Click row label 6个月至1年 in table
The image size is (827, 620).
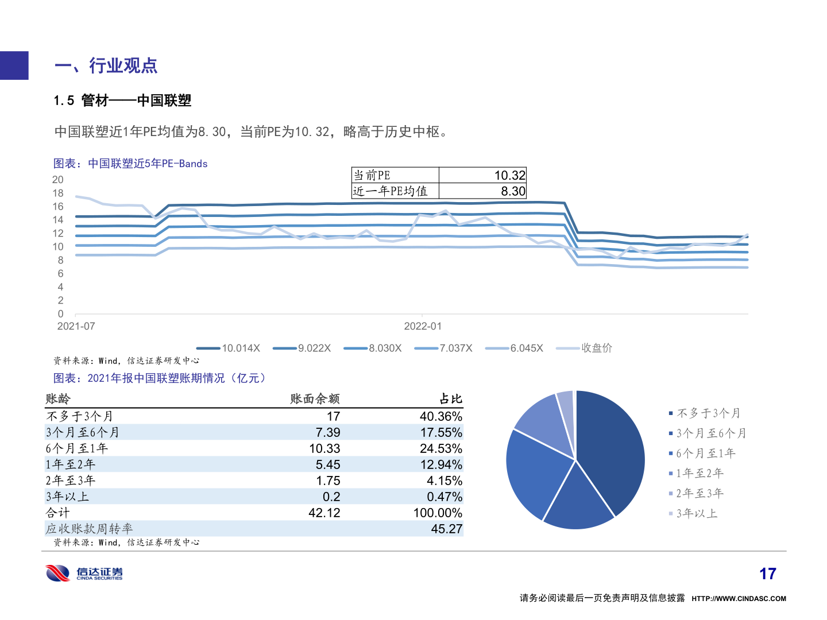point(76,448)
